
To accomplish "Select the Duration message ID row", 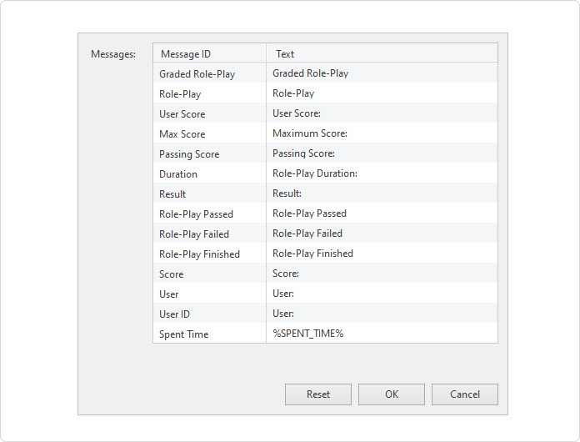I will [x=209, y=174].
